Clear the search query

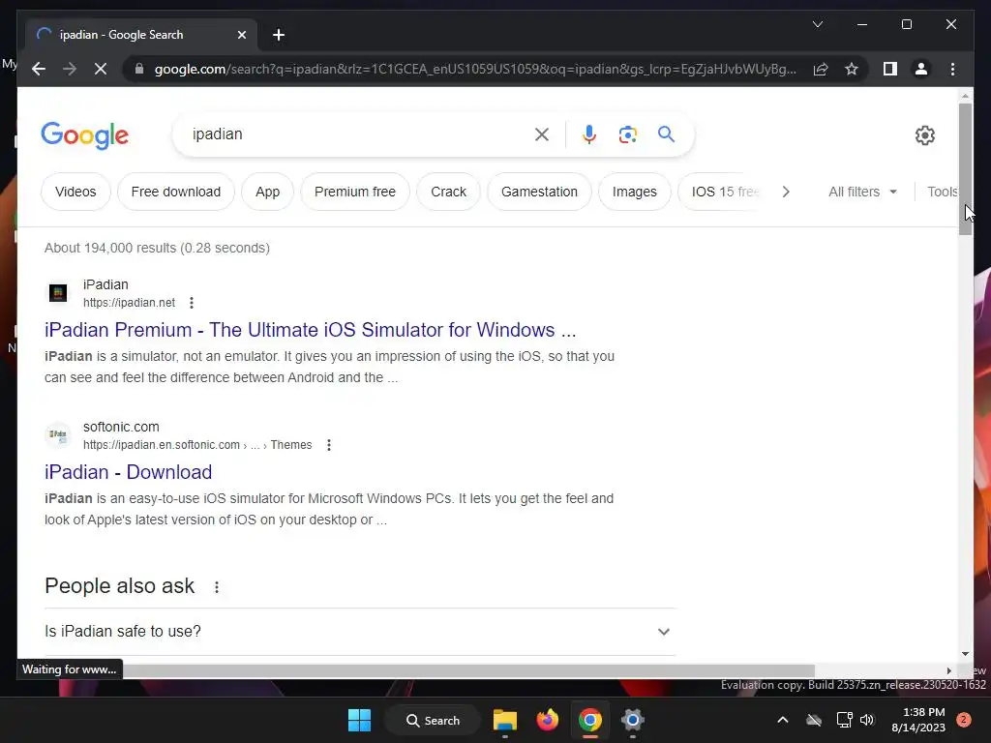pyautogui.click(x=542, y=134)
